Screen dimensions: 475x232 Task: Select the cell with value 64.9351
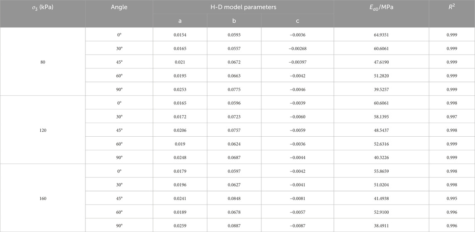pos(381,35)
